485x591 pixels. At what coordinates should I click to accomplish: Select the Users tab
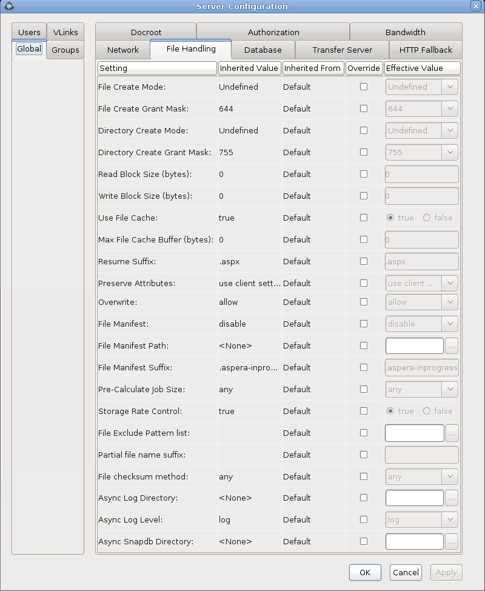29,32
